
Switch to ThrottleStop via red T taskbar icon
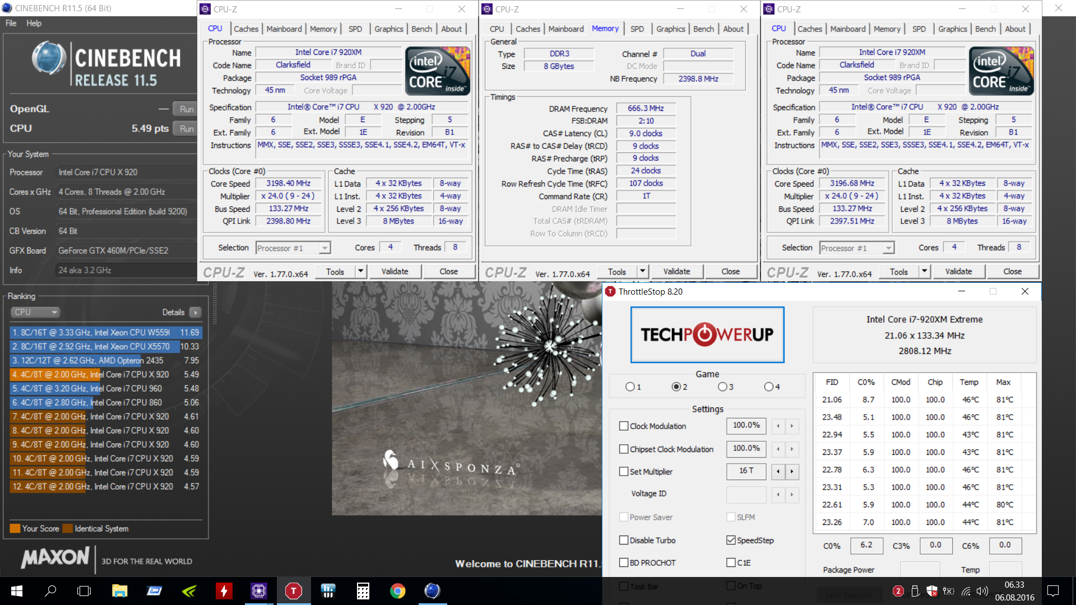[294, 591]
